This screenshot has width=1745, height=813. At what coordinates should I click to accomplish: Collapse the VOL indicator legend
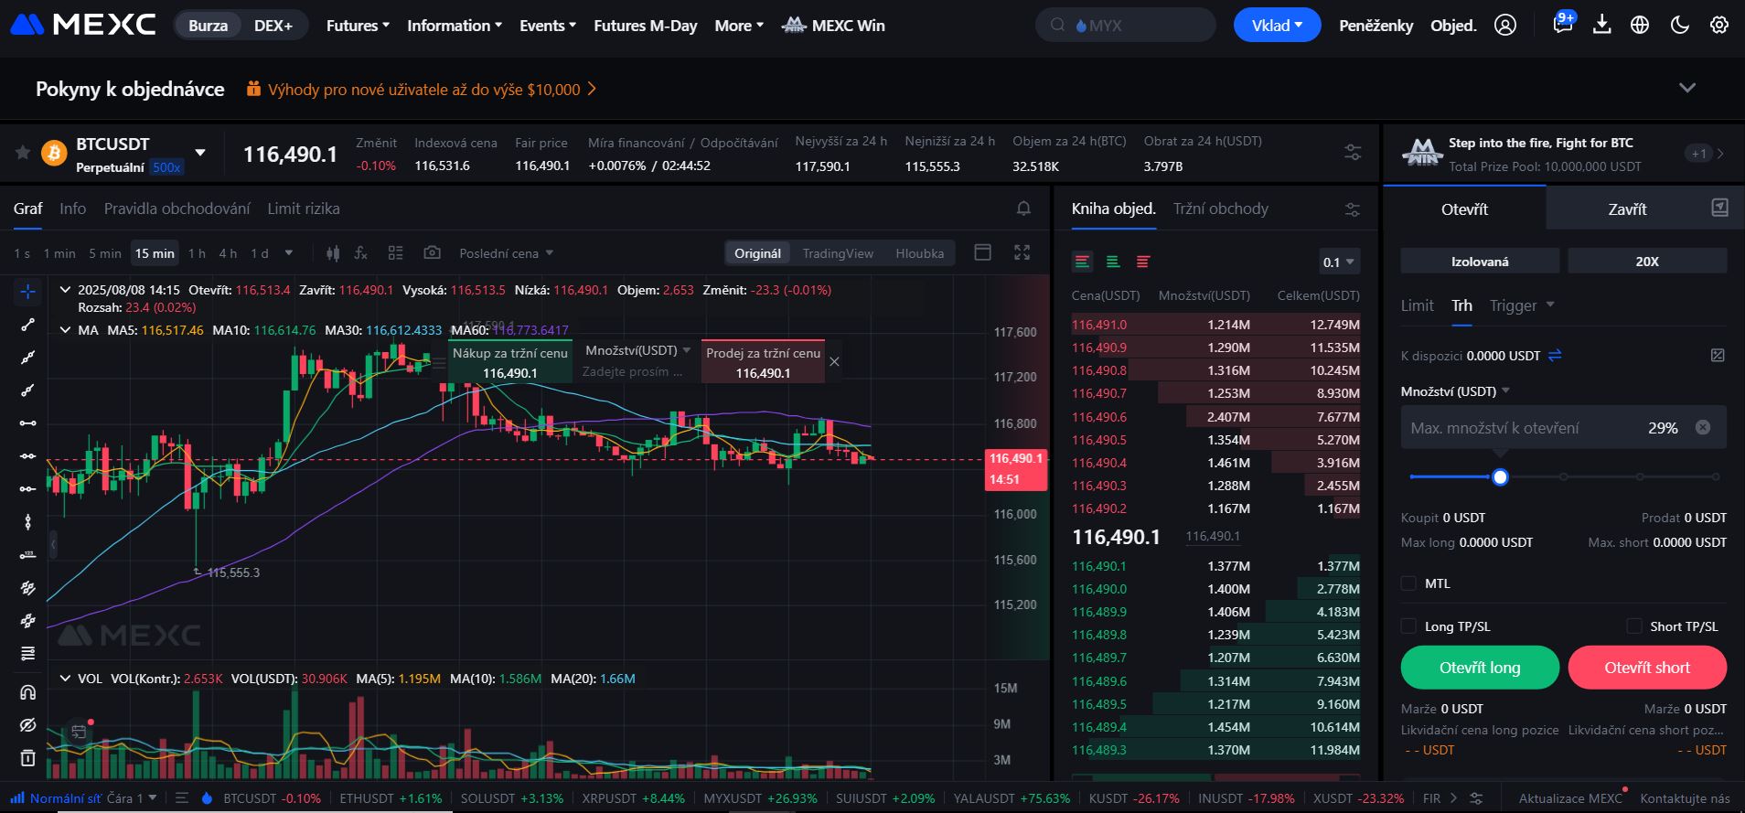tap(65, 679)
